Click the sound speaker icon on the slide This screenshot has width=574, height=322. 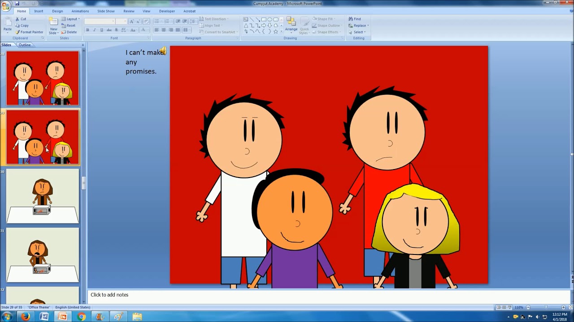click(163, 51)
